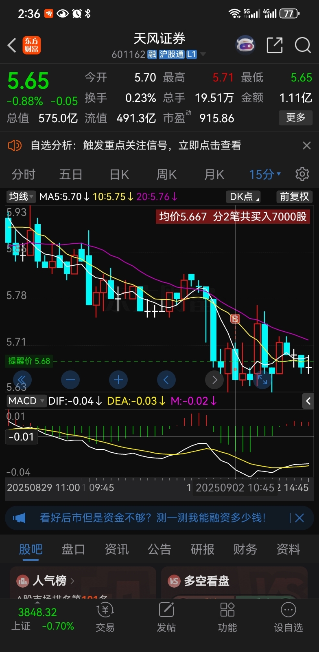
Task: Tap the 融 margin badge
Action: [152, 54]
